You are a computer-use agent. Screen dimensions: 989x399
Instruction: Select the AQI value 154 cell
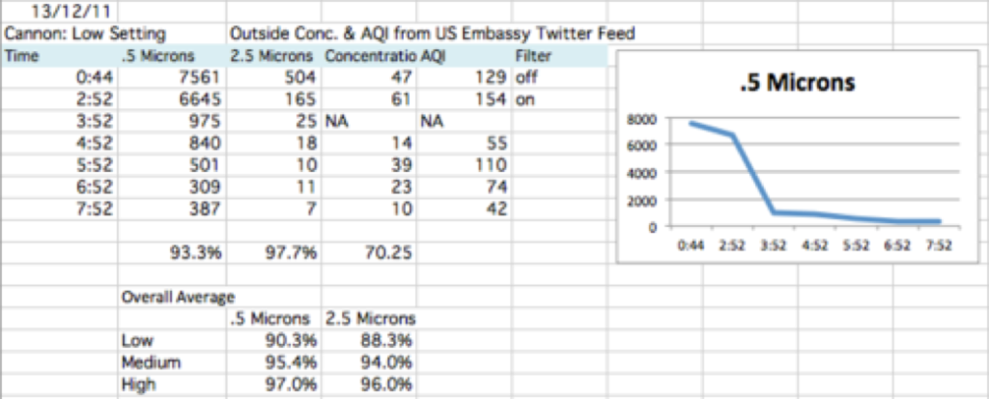pos(465,100)
